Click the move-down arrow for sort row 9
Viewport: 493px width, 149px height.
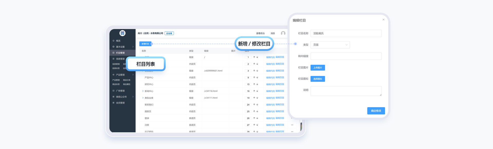click(257, 77)
